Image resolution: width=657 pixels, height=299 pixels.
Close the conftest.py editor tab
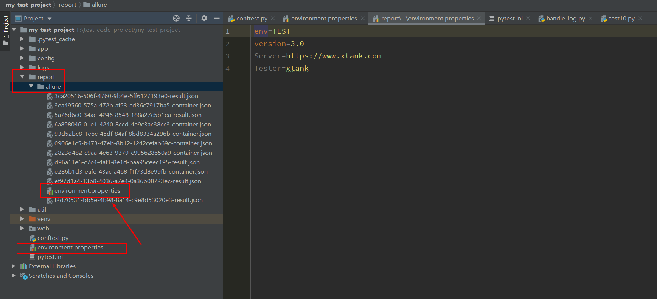pos(273,18)
